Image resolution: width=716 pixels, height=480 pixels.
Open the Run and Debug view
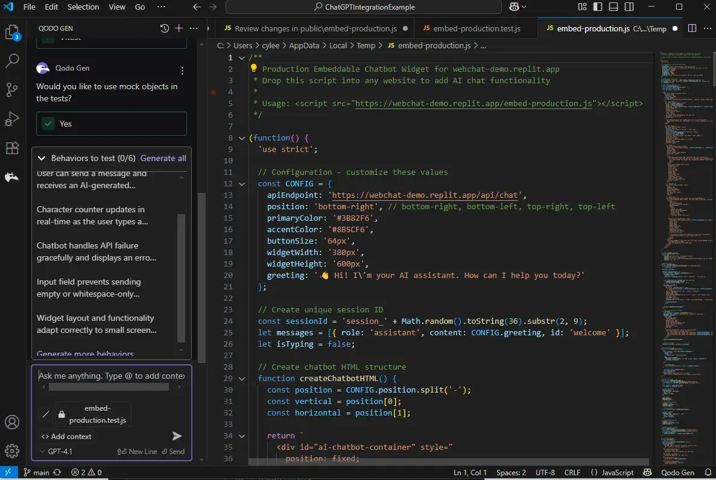click(13, 119)
